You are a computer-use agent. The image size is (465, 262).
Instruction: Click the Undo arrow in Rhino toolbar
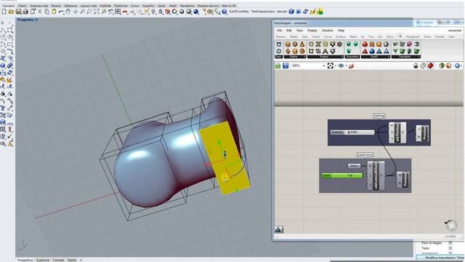[61, 12]
